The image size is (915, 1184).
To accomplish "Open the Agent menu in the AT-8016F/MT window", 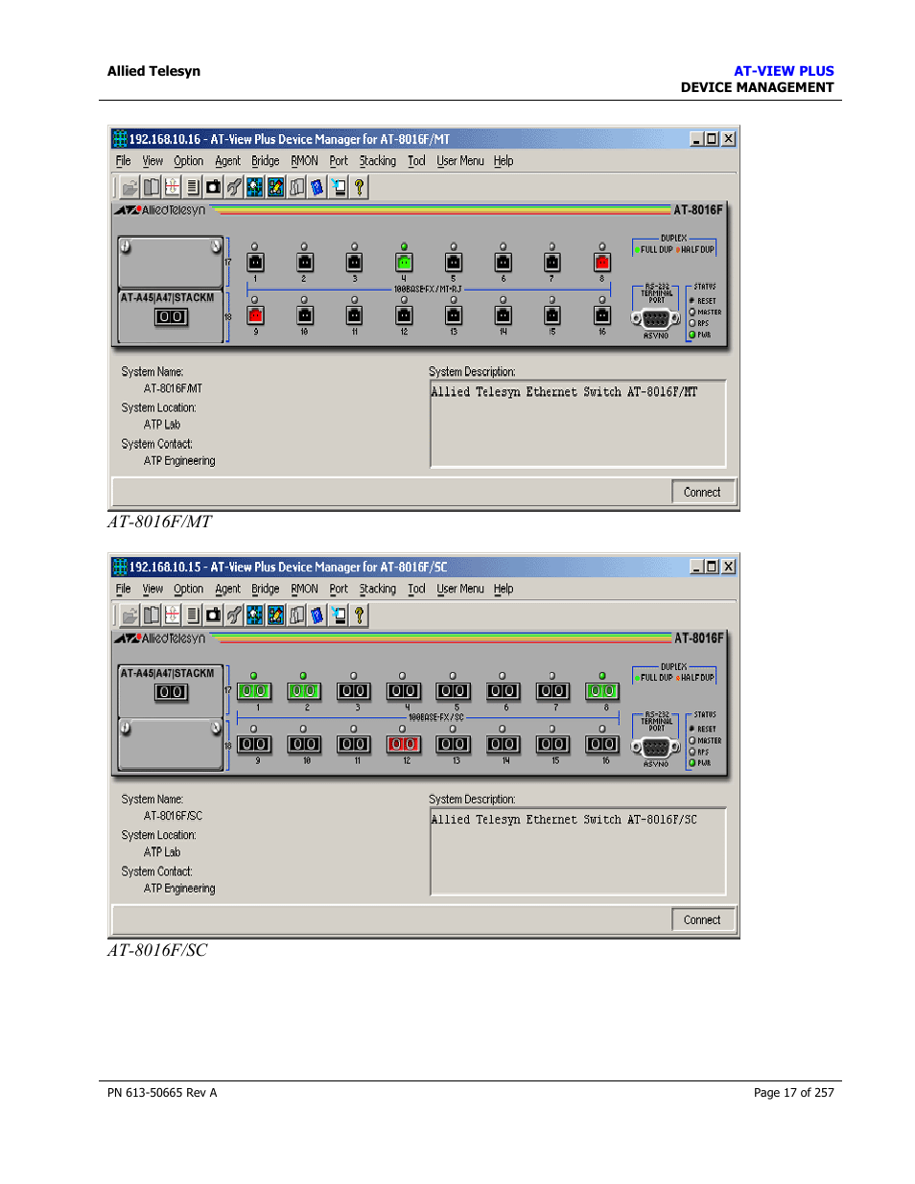I will pos(227,161).
